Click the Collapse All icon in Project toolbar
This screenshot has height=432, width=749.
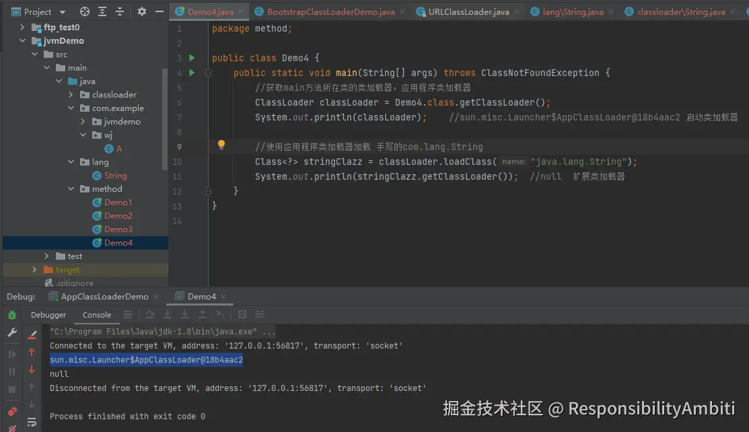[120, 12]
